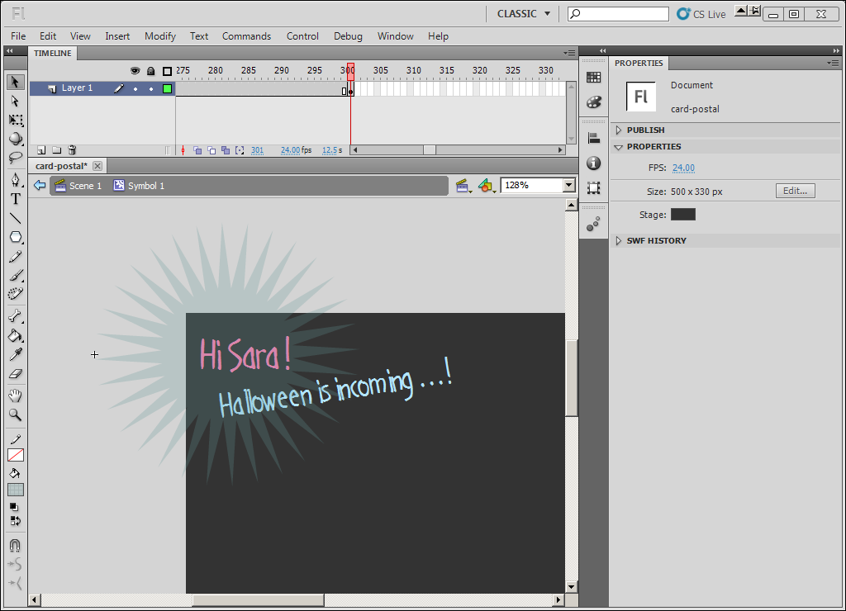Toggle Layer 1 visibility dot
846x611 pixels.
click(x=135, y=88)
